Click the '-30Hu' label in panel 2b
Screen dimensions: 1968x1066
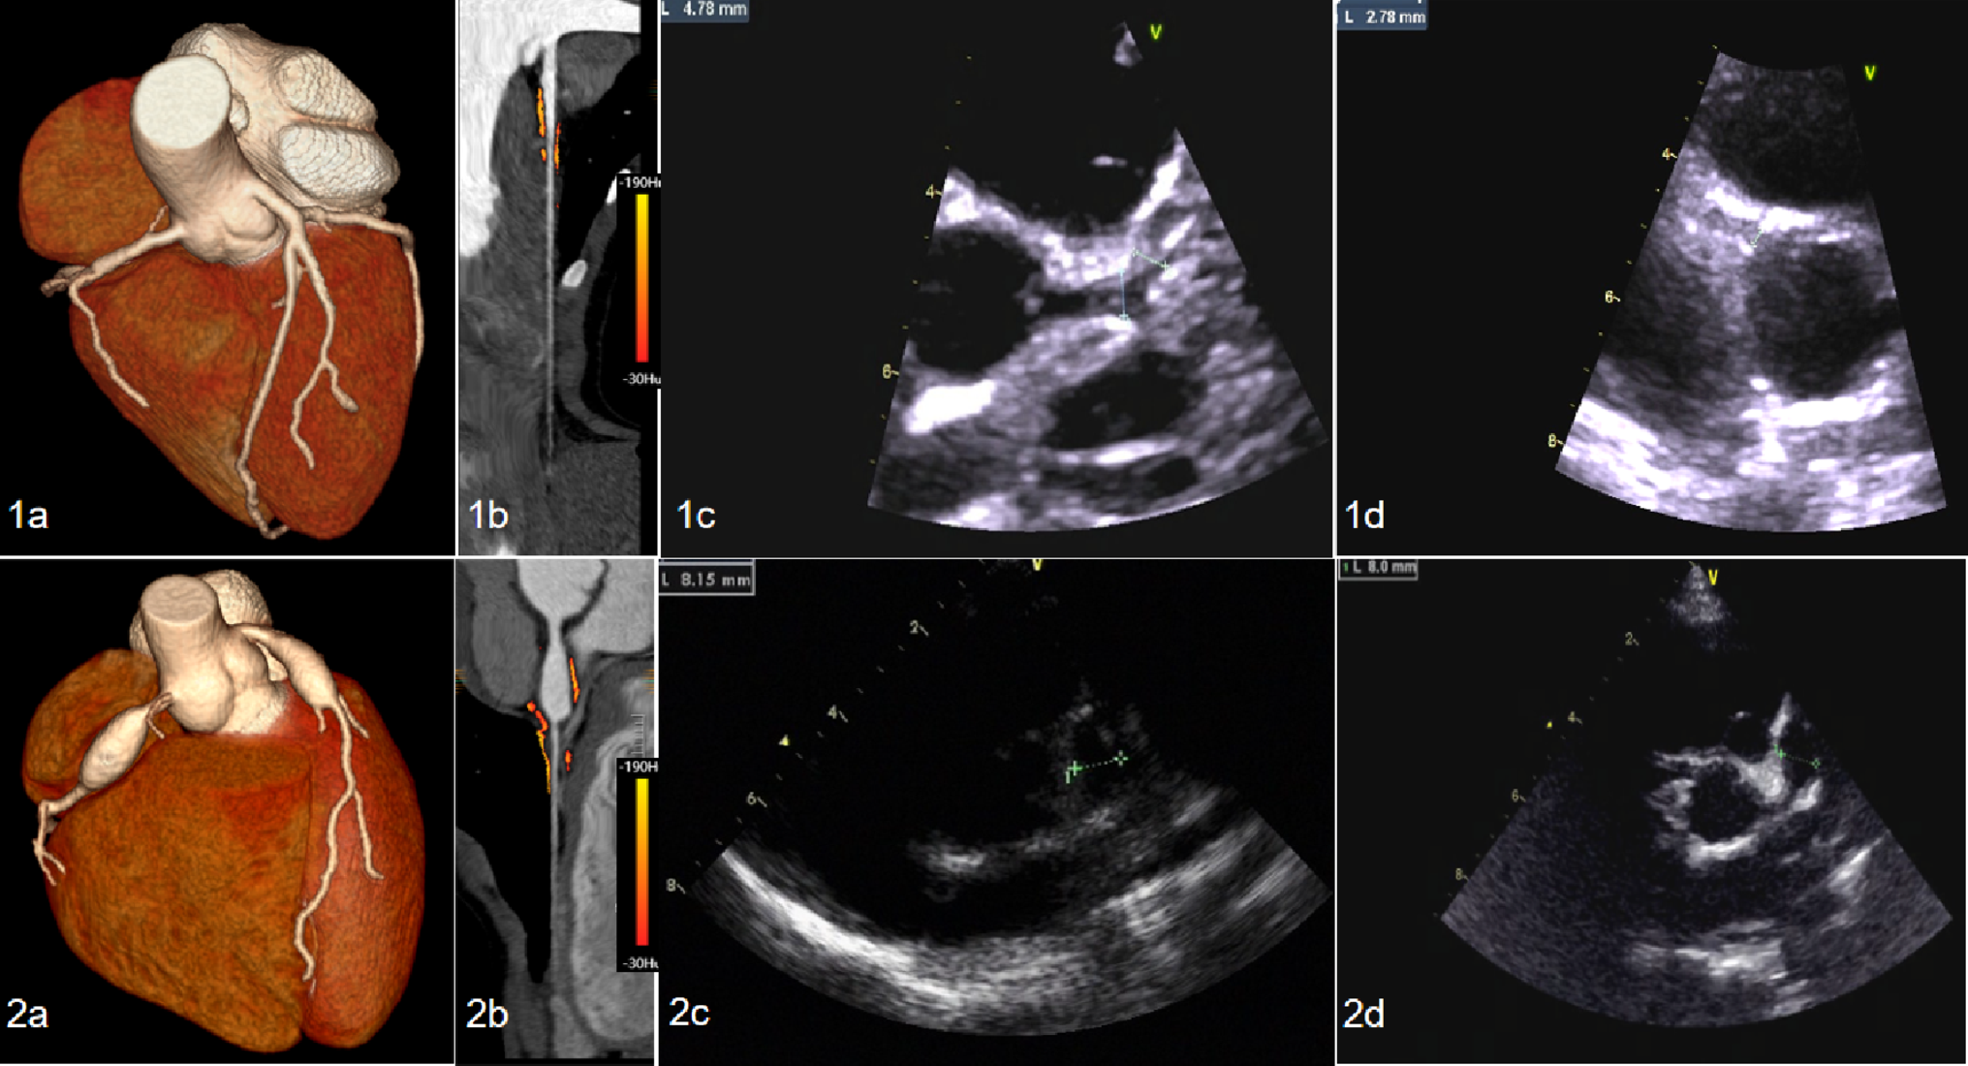(640, 962)
